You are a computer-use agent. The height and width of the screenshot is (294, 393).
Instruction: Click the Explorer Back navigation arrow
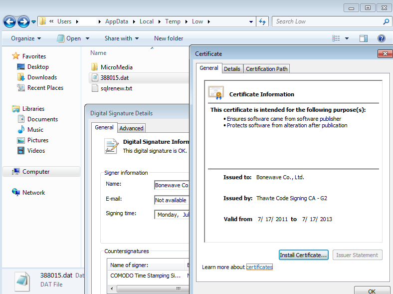pyautogui.click(x=9, y=21)
